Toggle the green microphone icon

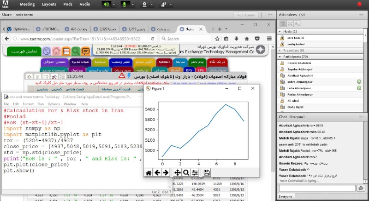click(x=125, y=4)
